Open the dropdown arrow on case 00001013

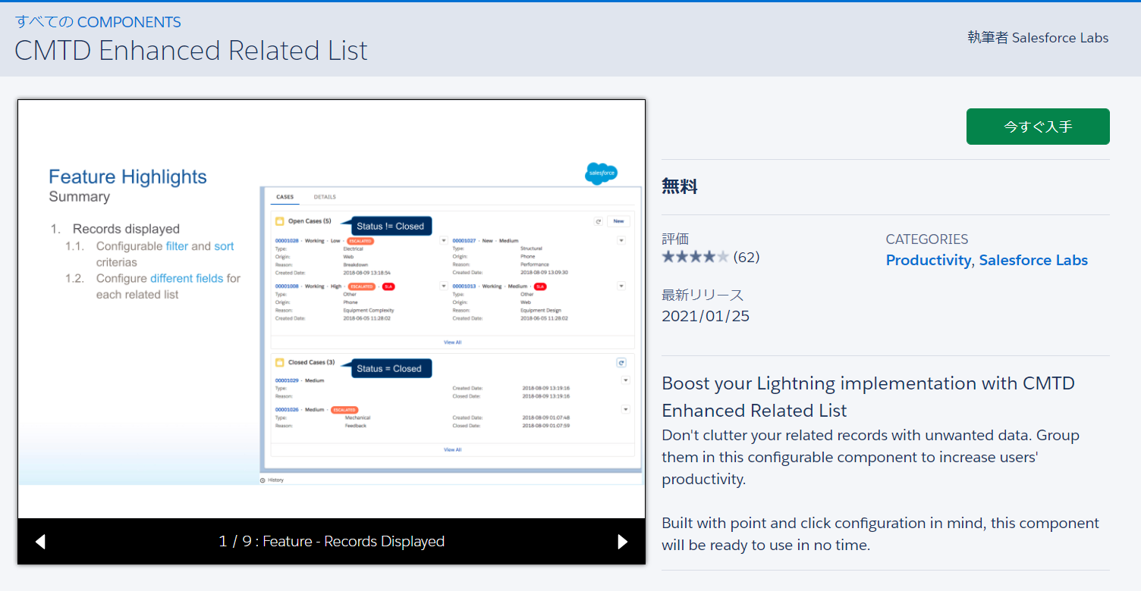(621, 286)
